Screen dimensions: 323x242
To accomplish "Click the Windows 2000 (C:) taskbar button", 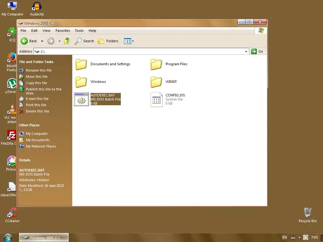I will (x=44, y=238).
